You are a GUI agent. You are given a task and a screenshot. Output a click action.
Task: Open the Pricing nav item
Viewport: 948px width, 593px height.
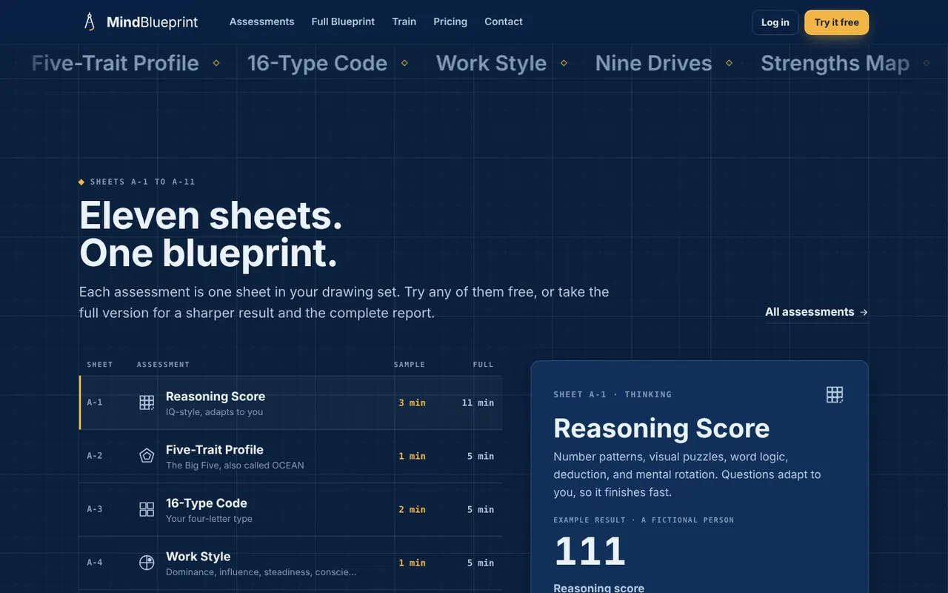pos(450,21)
